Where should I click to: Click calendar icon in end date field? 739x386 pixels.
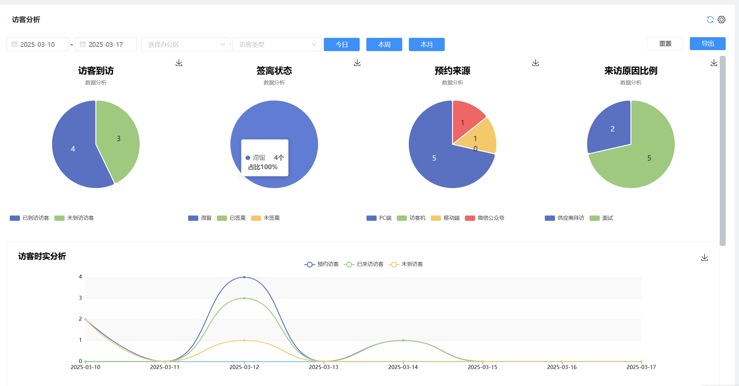click(x=83, y=44)
